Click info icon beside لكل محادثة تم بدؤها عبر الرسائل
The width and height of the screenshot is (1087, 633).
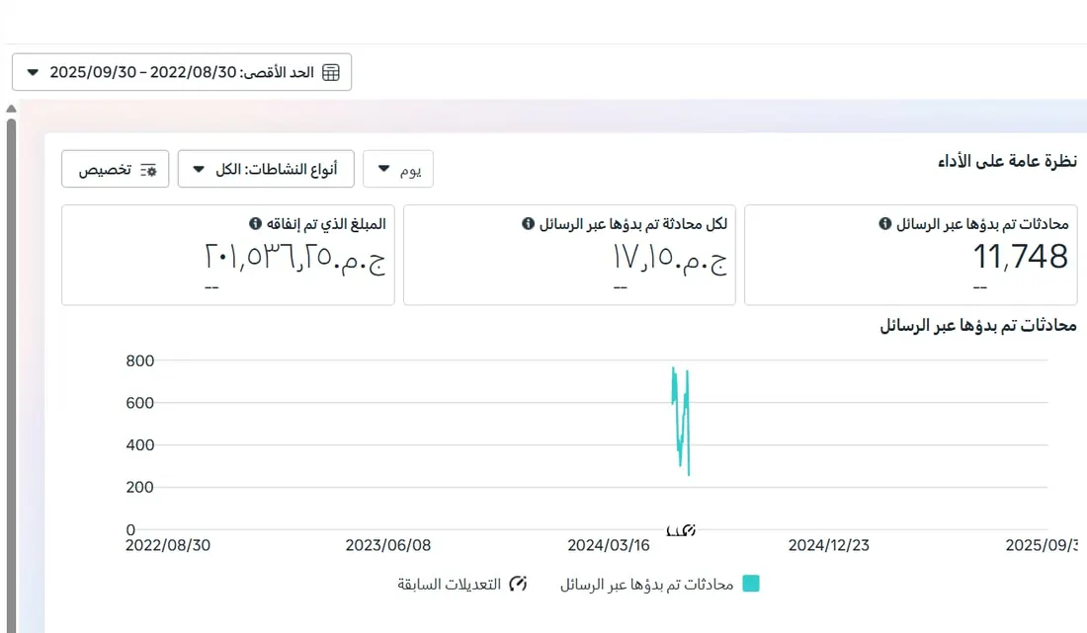click(529, 224)
